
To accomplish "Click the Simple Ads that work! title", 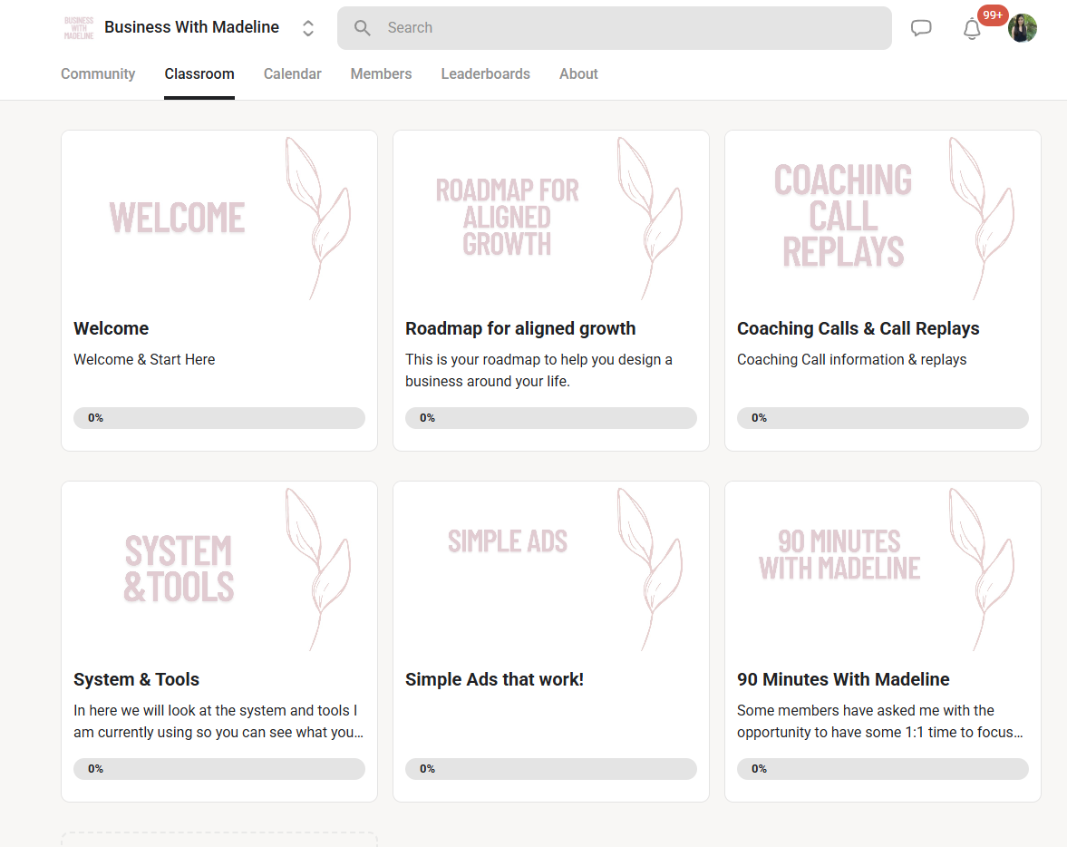I will (494, 679).
